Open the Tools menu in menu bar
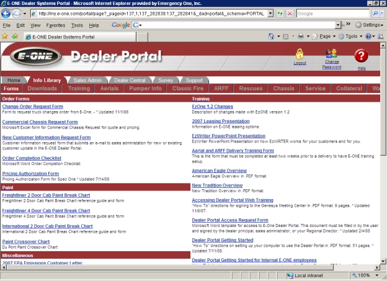Viewport: 387px width, 281px height. pos(77,25)
